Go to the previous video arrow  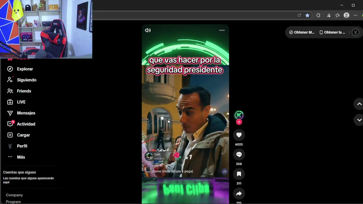359,104
